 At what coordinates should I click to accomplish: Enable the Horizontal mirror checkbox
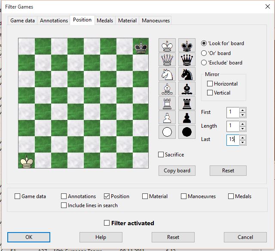210,84
